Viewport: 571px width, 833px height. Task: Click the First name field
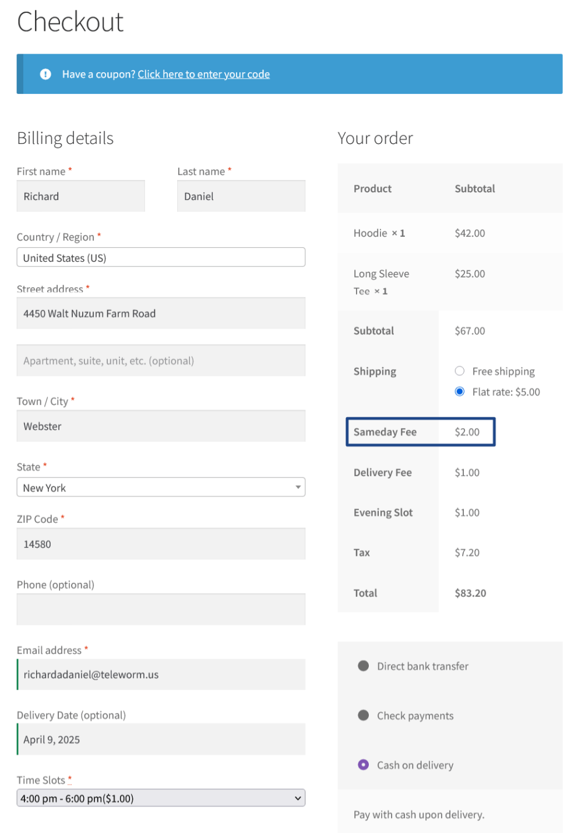pyautogui.click(x=80, y=196)
